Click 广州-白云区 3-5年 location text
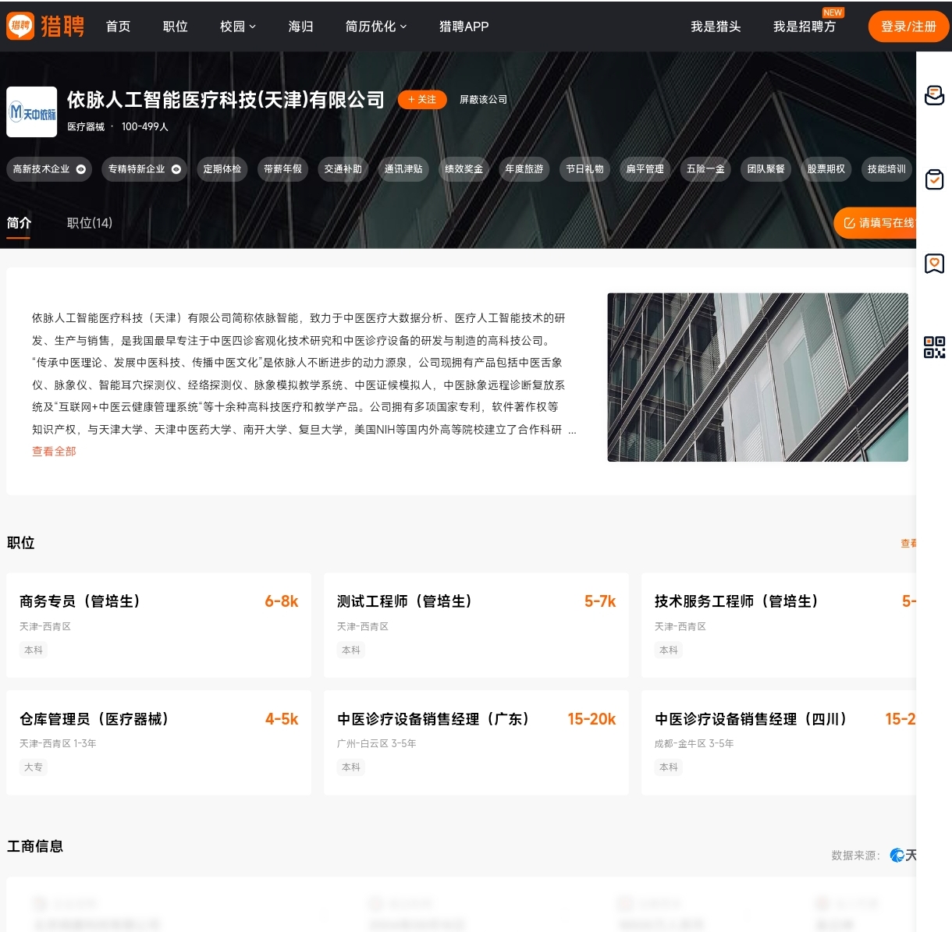The image size is (952, 932). [377, 744]
